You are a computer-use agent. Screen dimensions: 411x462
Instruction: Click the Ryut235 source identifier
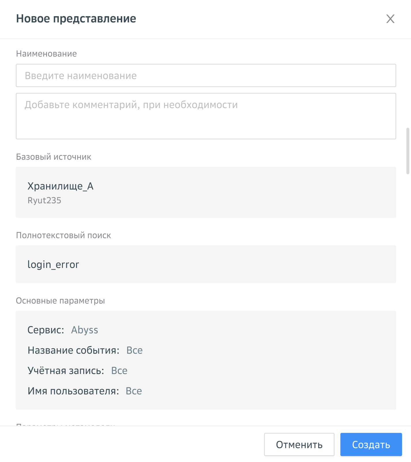pyautogui.click(x=44, y=200)
